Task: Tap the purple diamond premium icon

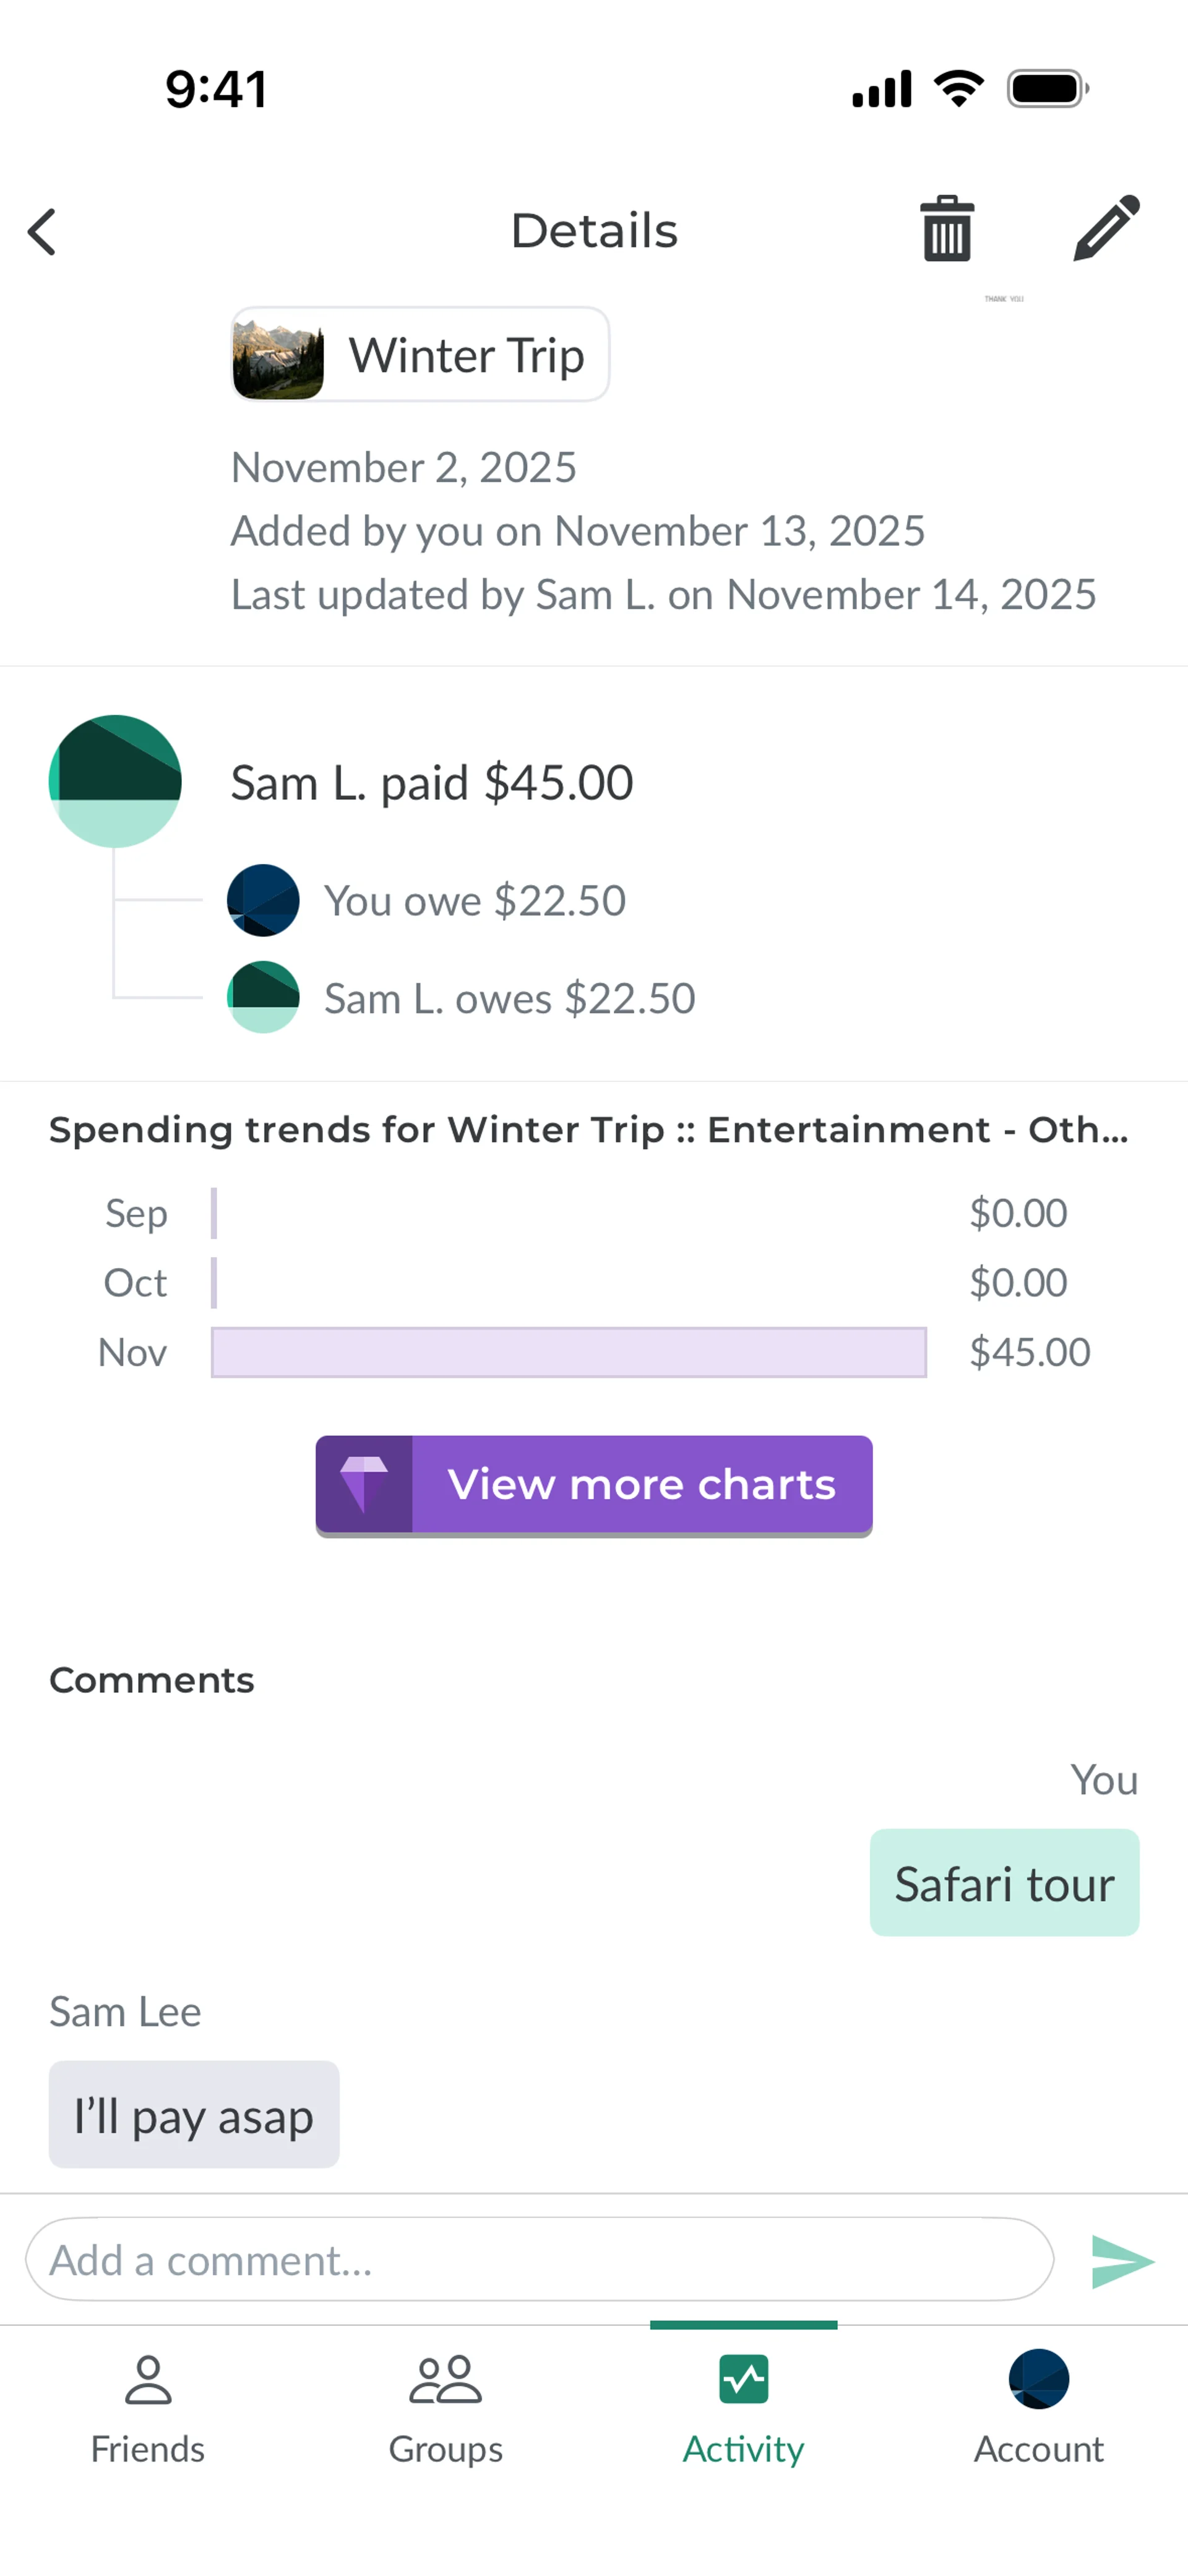Action: [x=364, y=1484]
